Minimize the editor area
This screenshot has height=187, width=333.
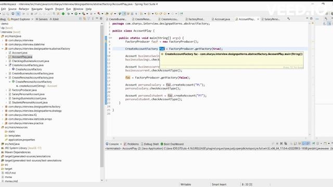307,19
